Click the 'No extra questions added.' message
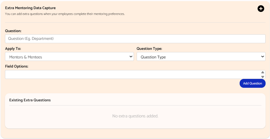The width and height of the screenshot is (270, 139). click(x=135, y=116)
